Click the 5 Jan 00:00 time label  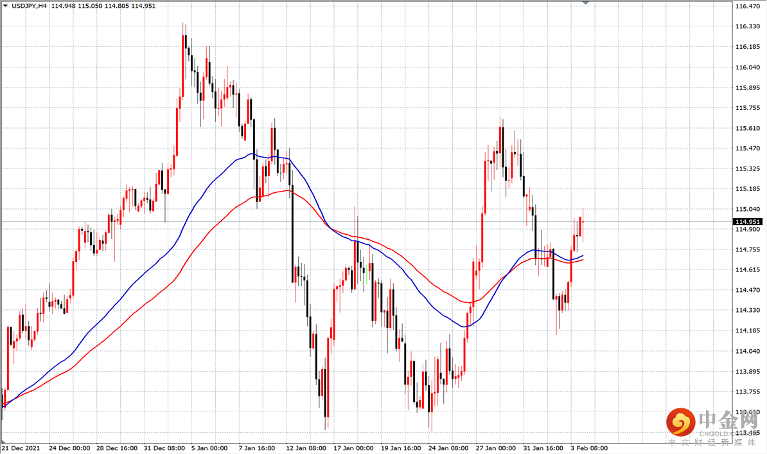pyautogui.click(x=209, y=448)
